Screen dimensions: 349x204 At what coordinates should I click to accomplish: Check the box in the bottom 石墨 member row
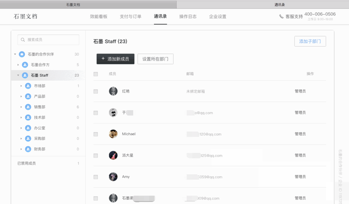tap(95, 198)
